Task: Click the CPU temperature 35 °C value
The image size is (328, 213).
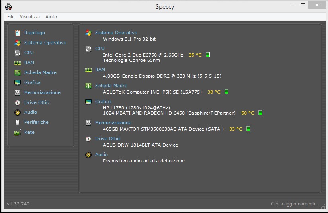Action: click(x=195, y=55)
